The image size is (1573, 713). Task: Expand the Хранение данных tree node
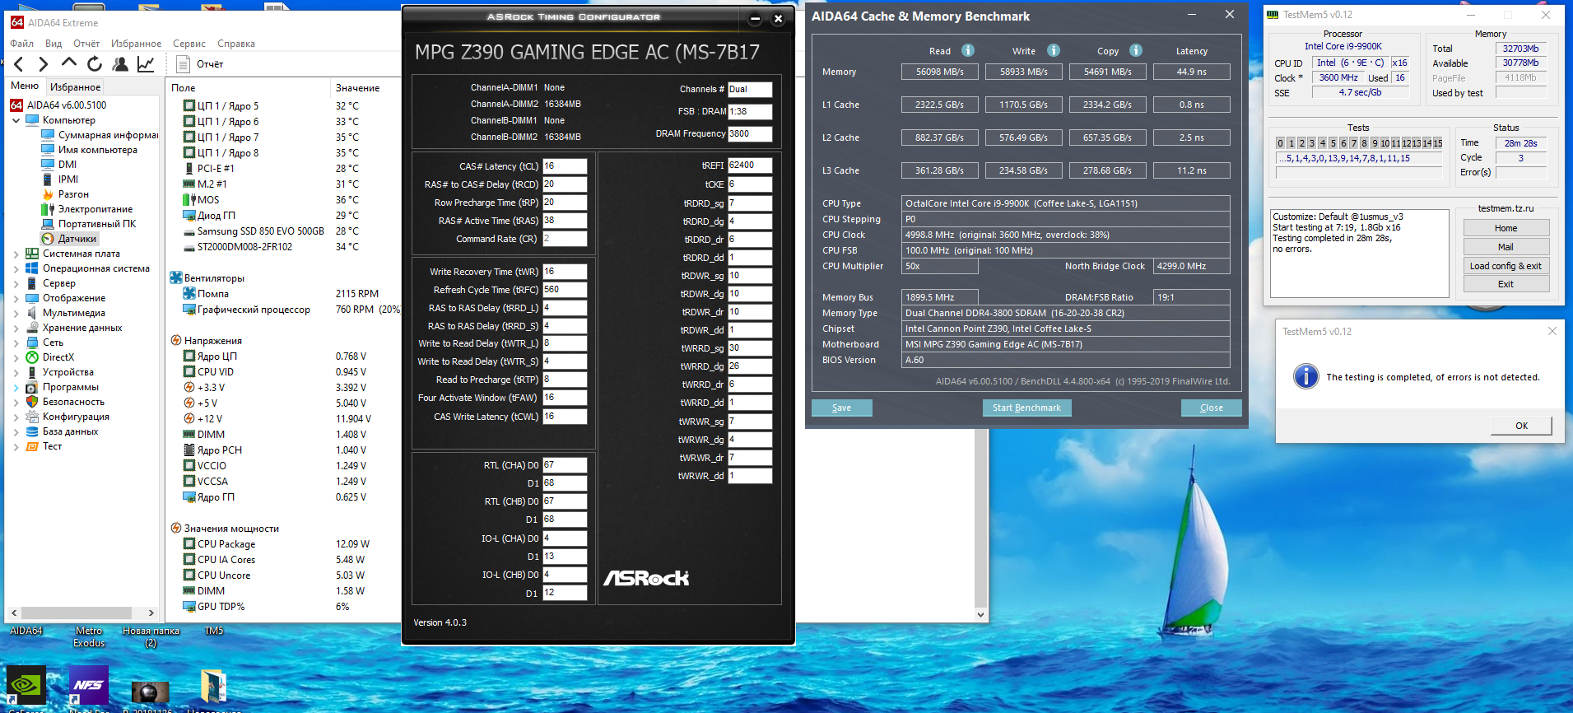point(16,328)
